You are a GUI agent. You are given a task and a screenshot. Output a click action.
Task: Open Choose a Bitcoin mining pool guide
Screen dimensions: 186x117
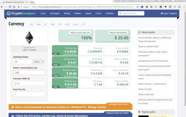pyautogui.click(x=155, y=101)
